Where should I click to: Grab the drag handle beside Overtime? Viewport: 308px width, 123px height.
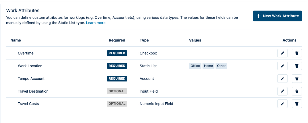point(13,53)
